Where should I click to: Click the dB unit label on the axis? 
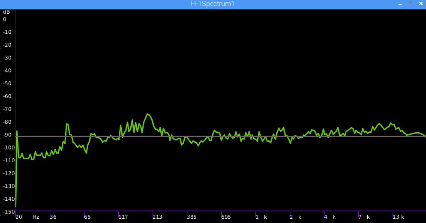(6, 12)
